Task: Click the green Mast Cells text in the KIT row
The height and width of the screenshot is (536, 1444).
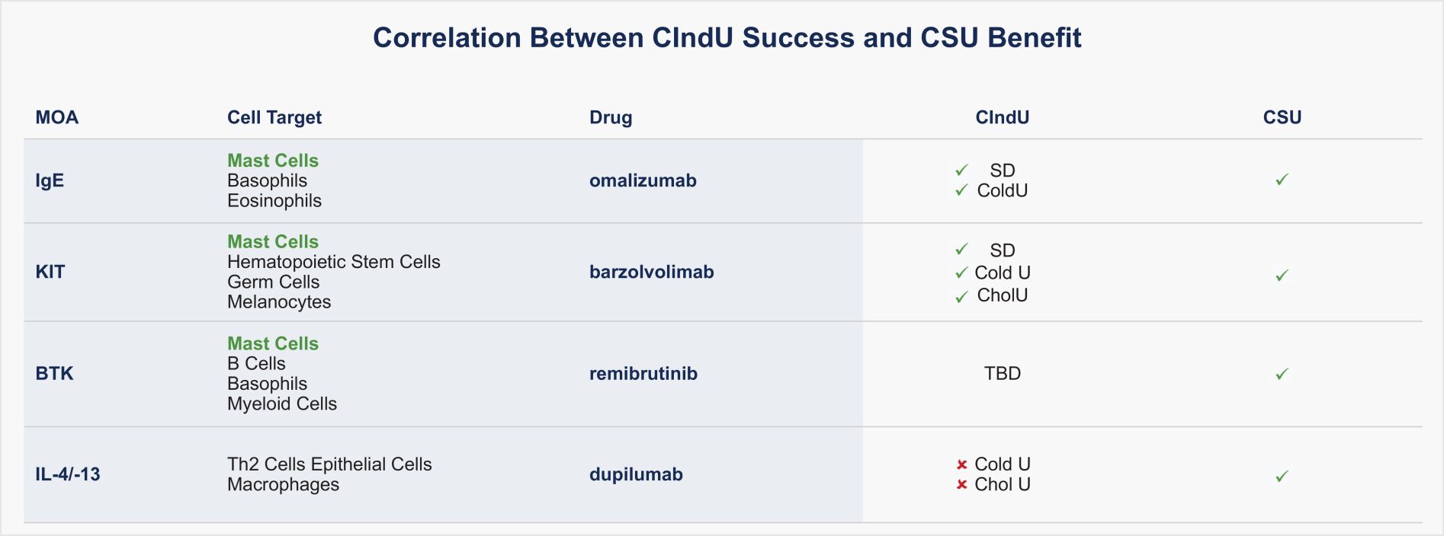Action: (273, 241)
